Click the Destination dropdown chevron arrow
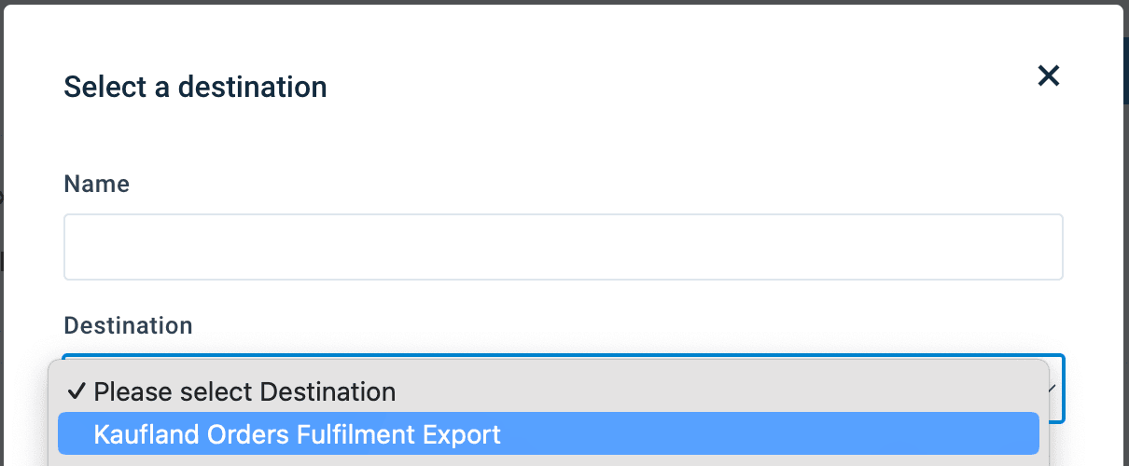The width and height of the screenshot is (1129, 466). [x=1055, y=389]
